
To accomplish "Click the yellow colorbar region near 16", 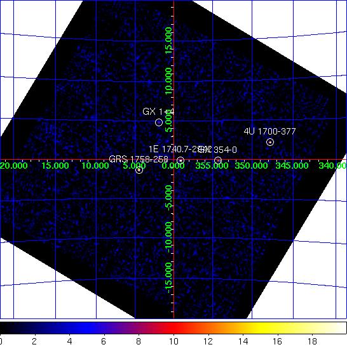I will click(x=278, y=328).
